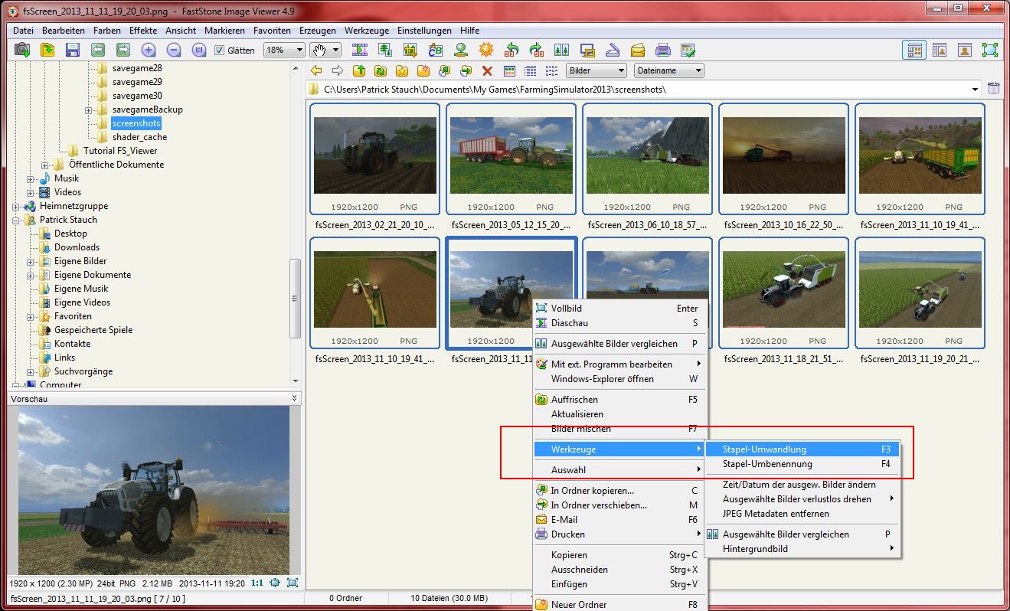Image resolution: width=1010 pixels, height=611 pixels.
Task: Select the first tractor thumbnail fsScreen_2013_02_21
Action: (x=375, y=155)
